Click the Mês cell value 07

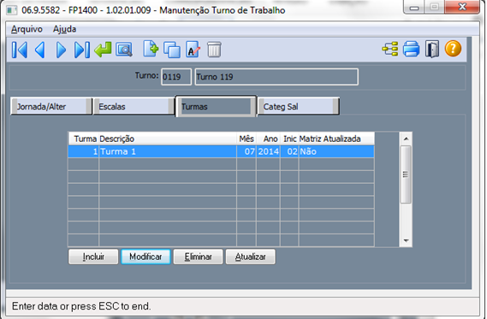click(246, 151)
